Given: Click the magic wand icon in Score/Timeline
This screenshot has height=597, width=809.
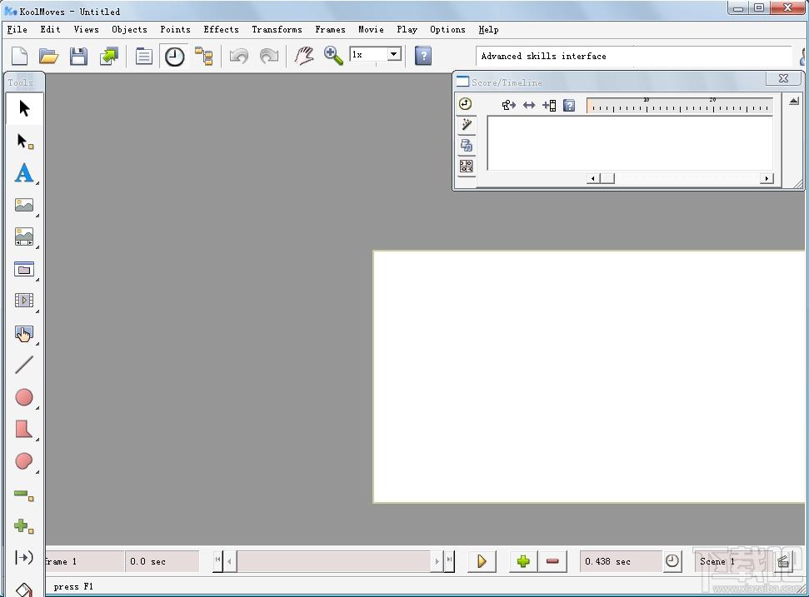Looking at the screenshot, I should point(467,125).
